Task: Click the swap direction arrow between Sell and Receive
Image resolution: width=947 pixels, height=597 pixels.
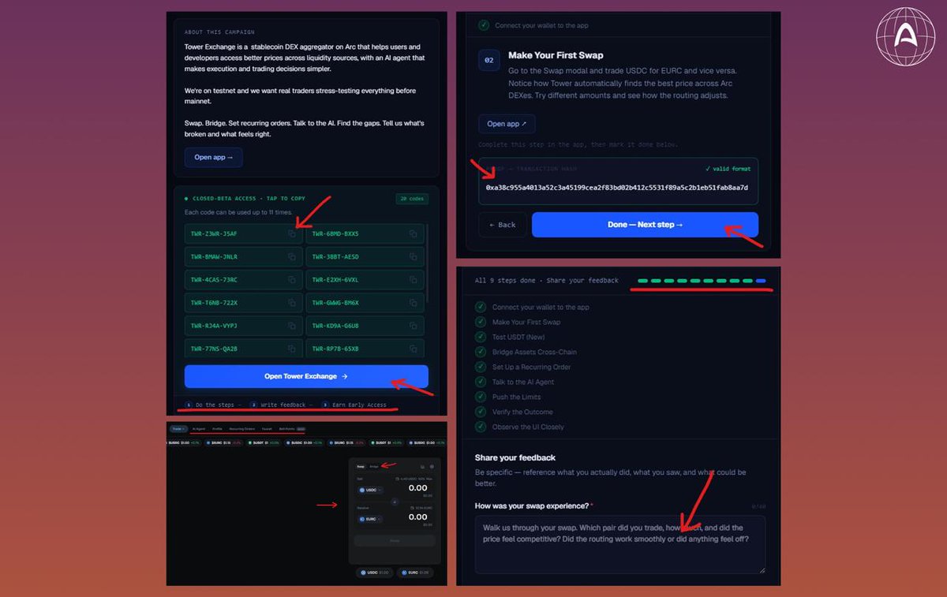Action: [395, 502]
